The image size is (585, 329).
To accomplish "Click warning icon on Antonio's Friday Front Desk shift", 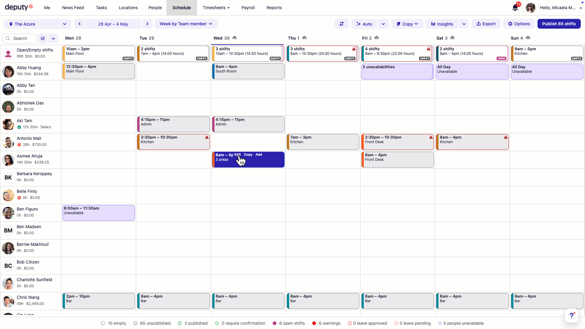I will pos(431,137).
